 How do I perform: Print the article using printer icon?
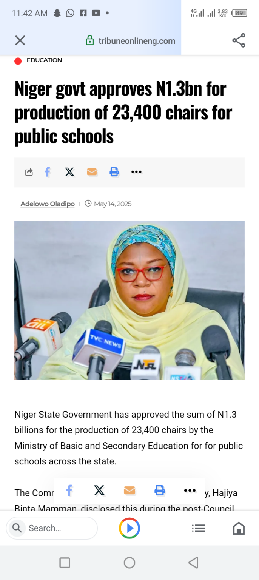(x=114, y=172)
